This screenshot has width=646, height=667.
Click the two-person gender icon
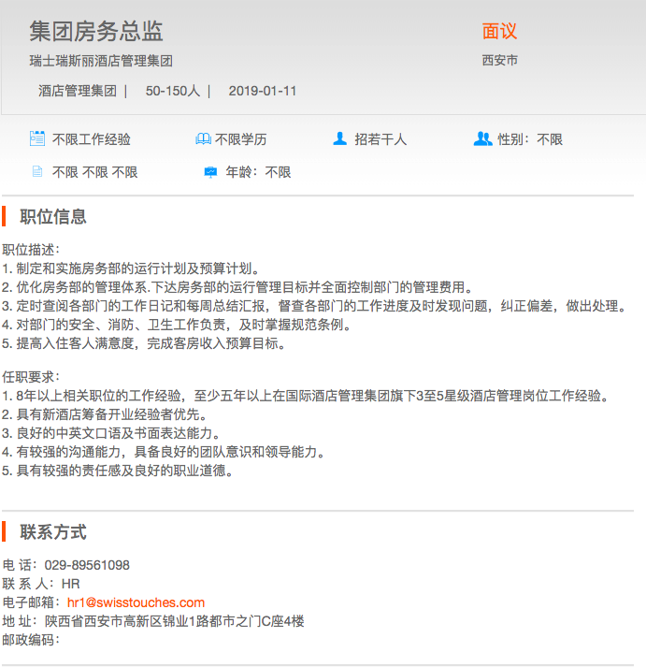tap(482, 139)
